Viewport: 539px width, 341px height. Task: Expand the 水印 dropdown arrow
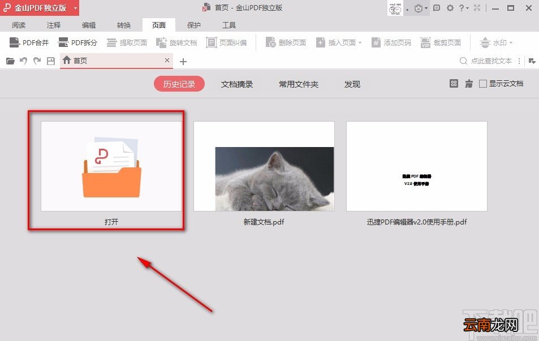511,43
